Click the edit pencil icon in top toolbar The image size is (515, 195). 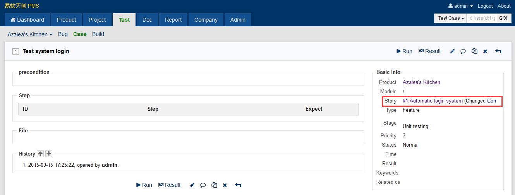tap(452, 51)
